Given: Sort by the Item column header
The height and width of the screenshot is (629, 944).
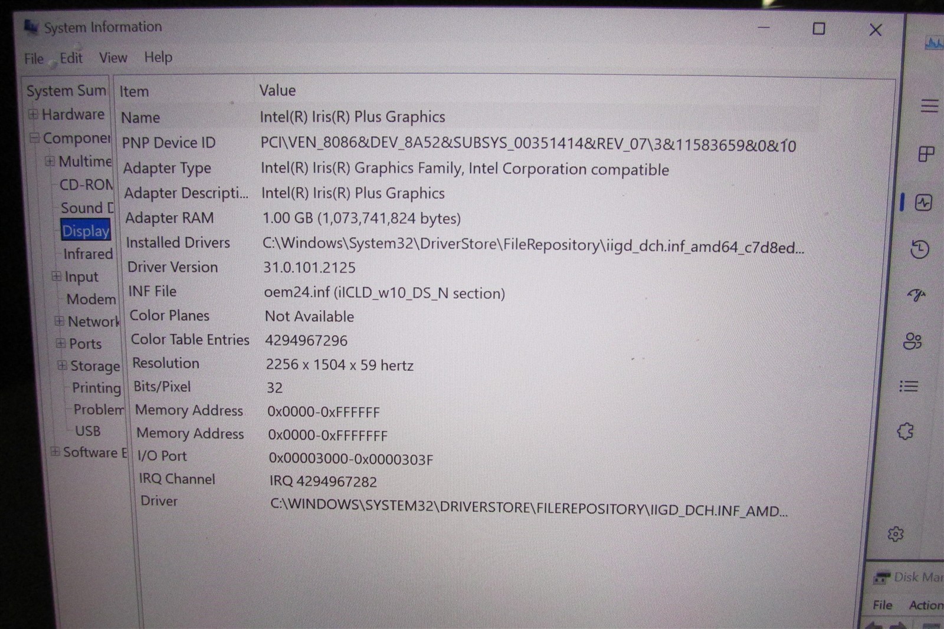Looking at the screenshot, I should point(134,91).
